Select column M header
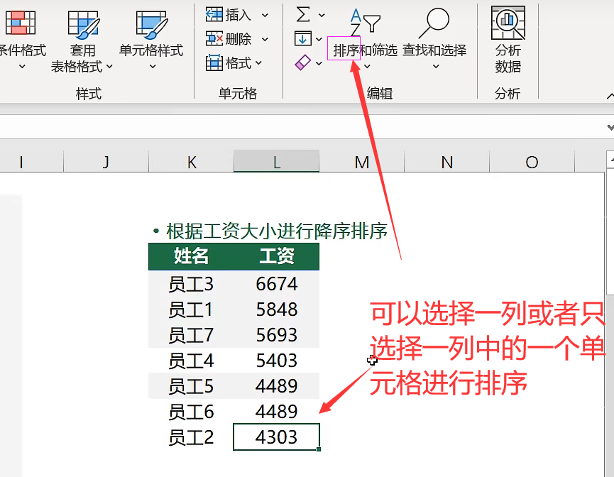The image size is (614, 477). [x=362, y=162]
